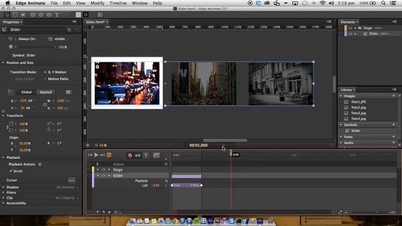The width and height of the screenshot is (402, 226).
Task: Click the layout preferences icon in toolbar
Action: (100, 14)
